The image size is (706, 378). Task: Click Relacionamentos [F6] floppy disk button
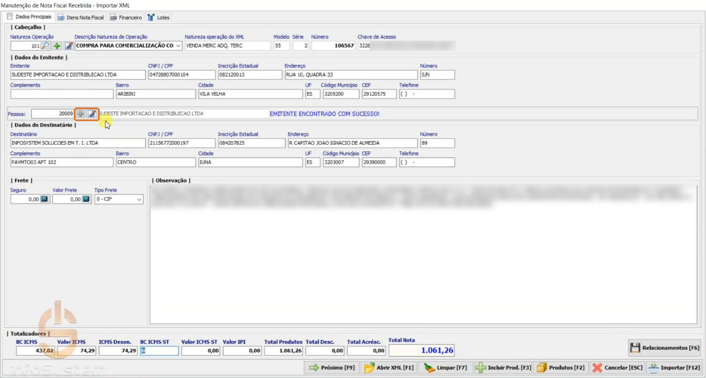(x=665, y=348)
